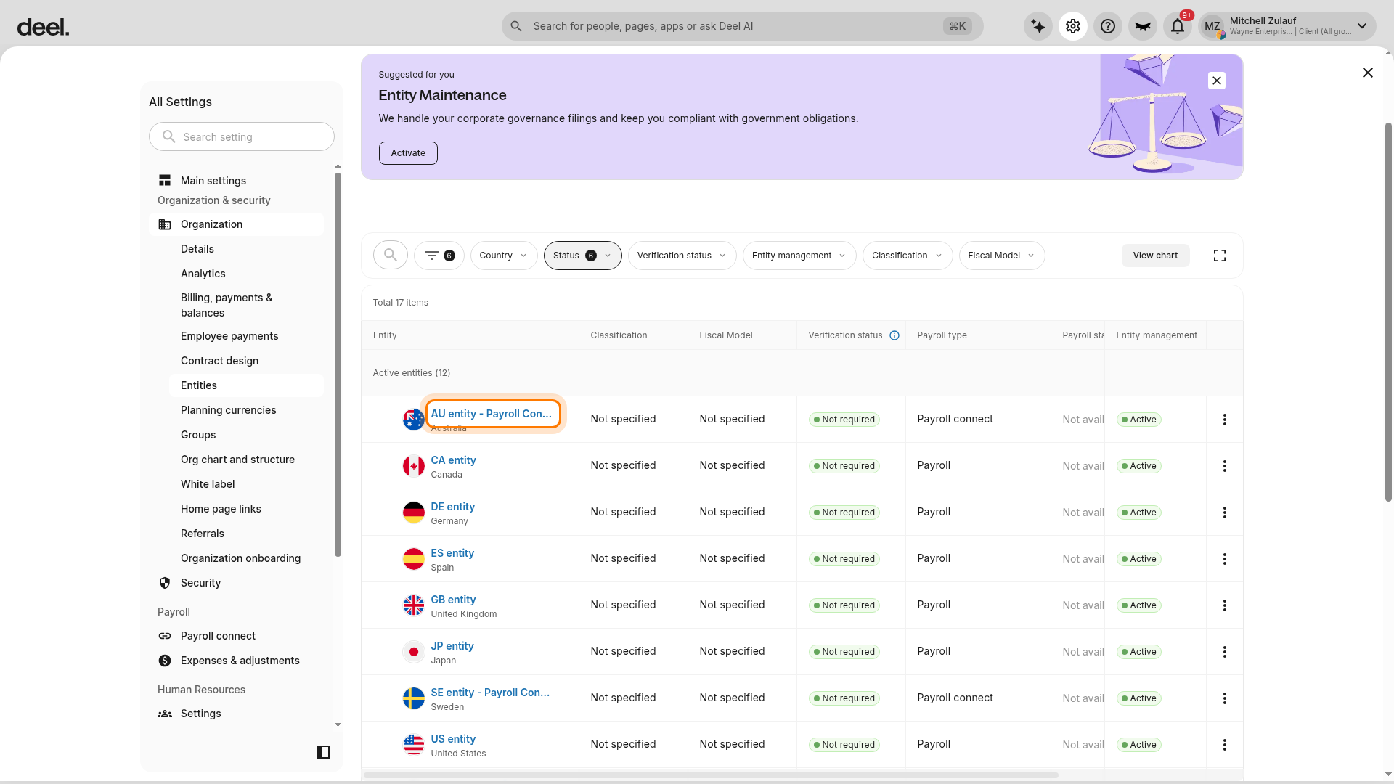Dismiss the Entity Maintenance banner

[x=1217, y=81]
